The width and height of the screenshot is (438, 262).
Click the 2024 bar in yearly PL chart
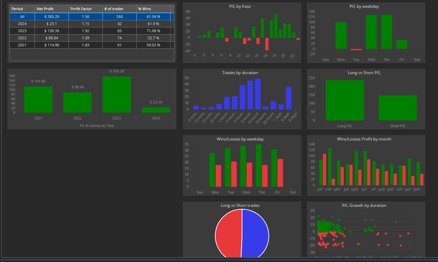156,110
